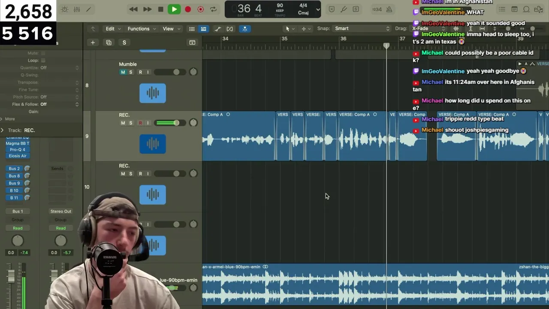Screen dimensions: 549x309
Task: Enable input monitoring on Mumble track
Action: click(x=148, y=72)
